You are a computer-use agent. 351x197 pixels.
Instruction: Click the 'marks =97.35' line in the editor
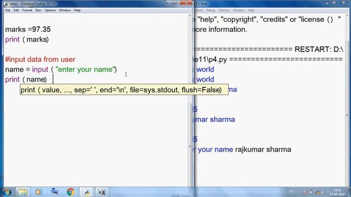point(28,29)
